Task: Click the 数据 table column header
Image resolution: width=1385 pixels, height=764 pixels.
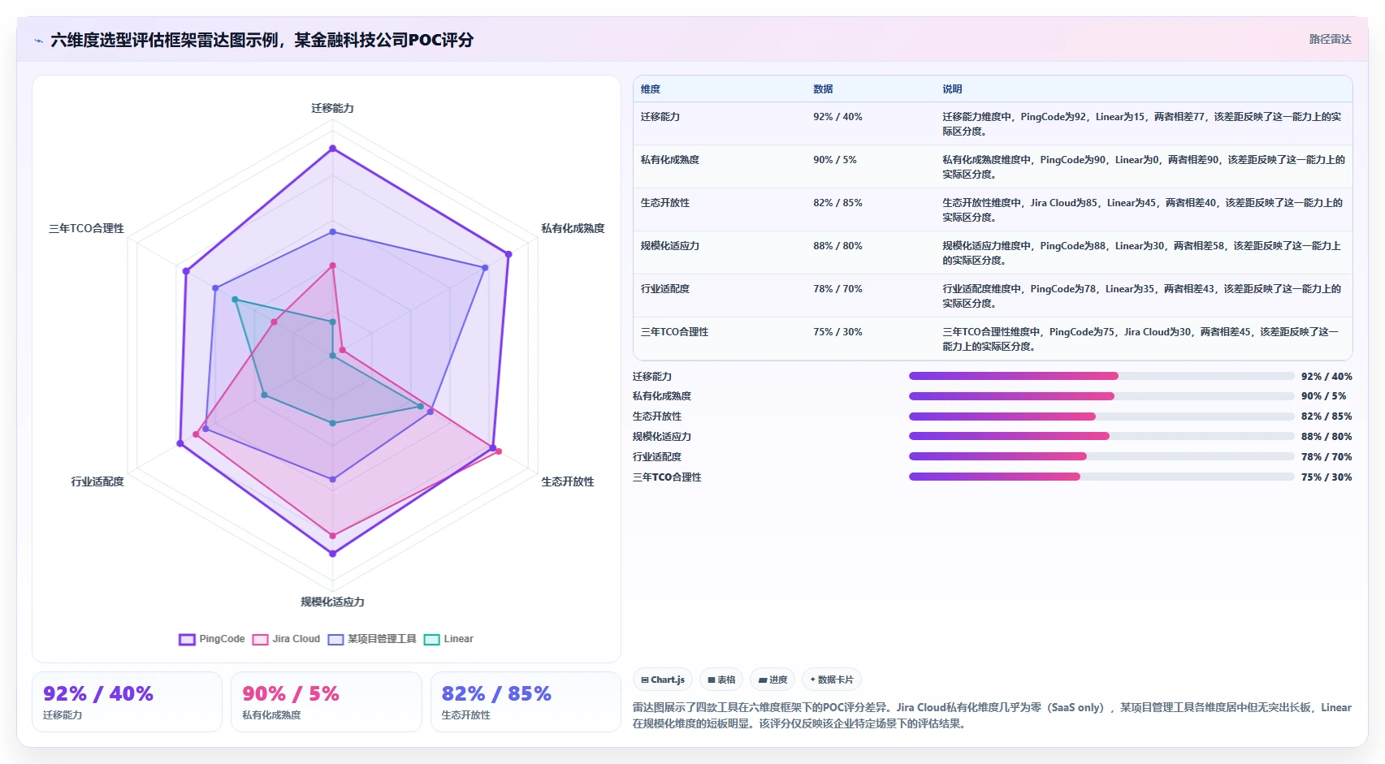Action: pyautogui.click(x=823, y=89)
